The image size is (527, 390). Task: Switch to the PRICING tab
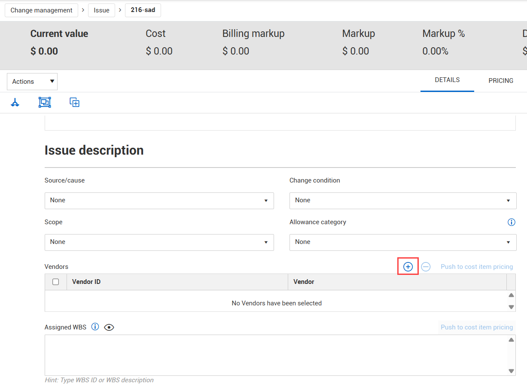(x=500, y=81)
